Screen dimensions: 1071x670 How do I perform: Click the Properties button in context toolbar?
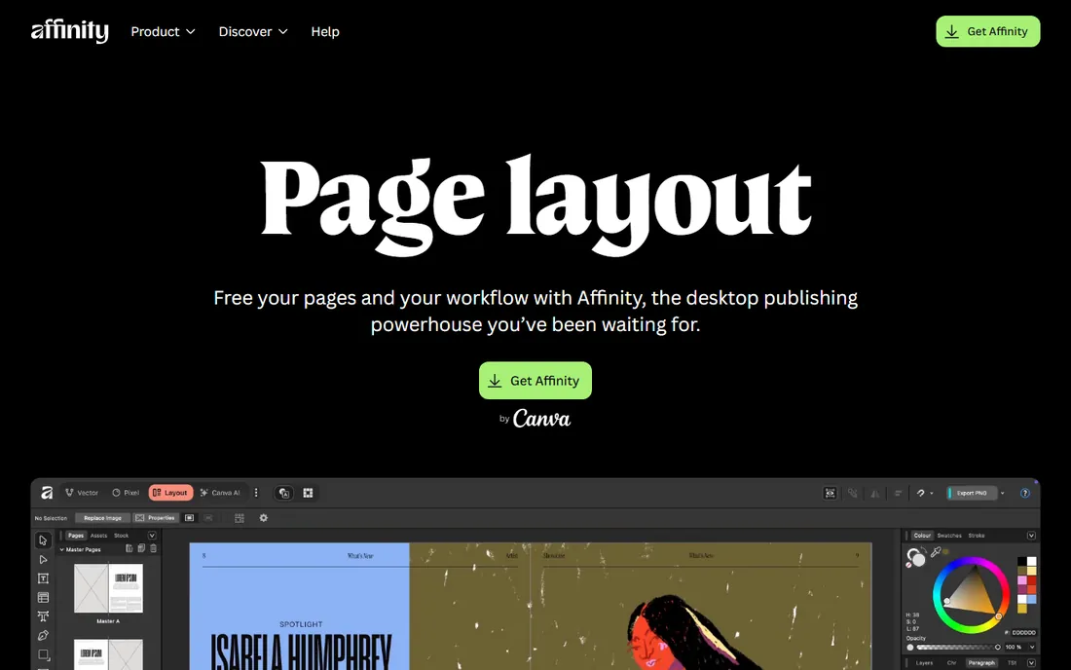[156, 518]
